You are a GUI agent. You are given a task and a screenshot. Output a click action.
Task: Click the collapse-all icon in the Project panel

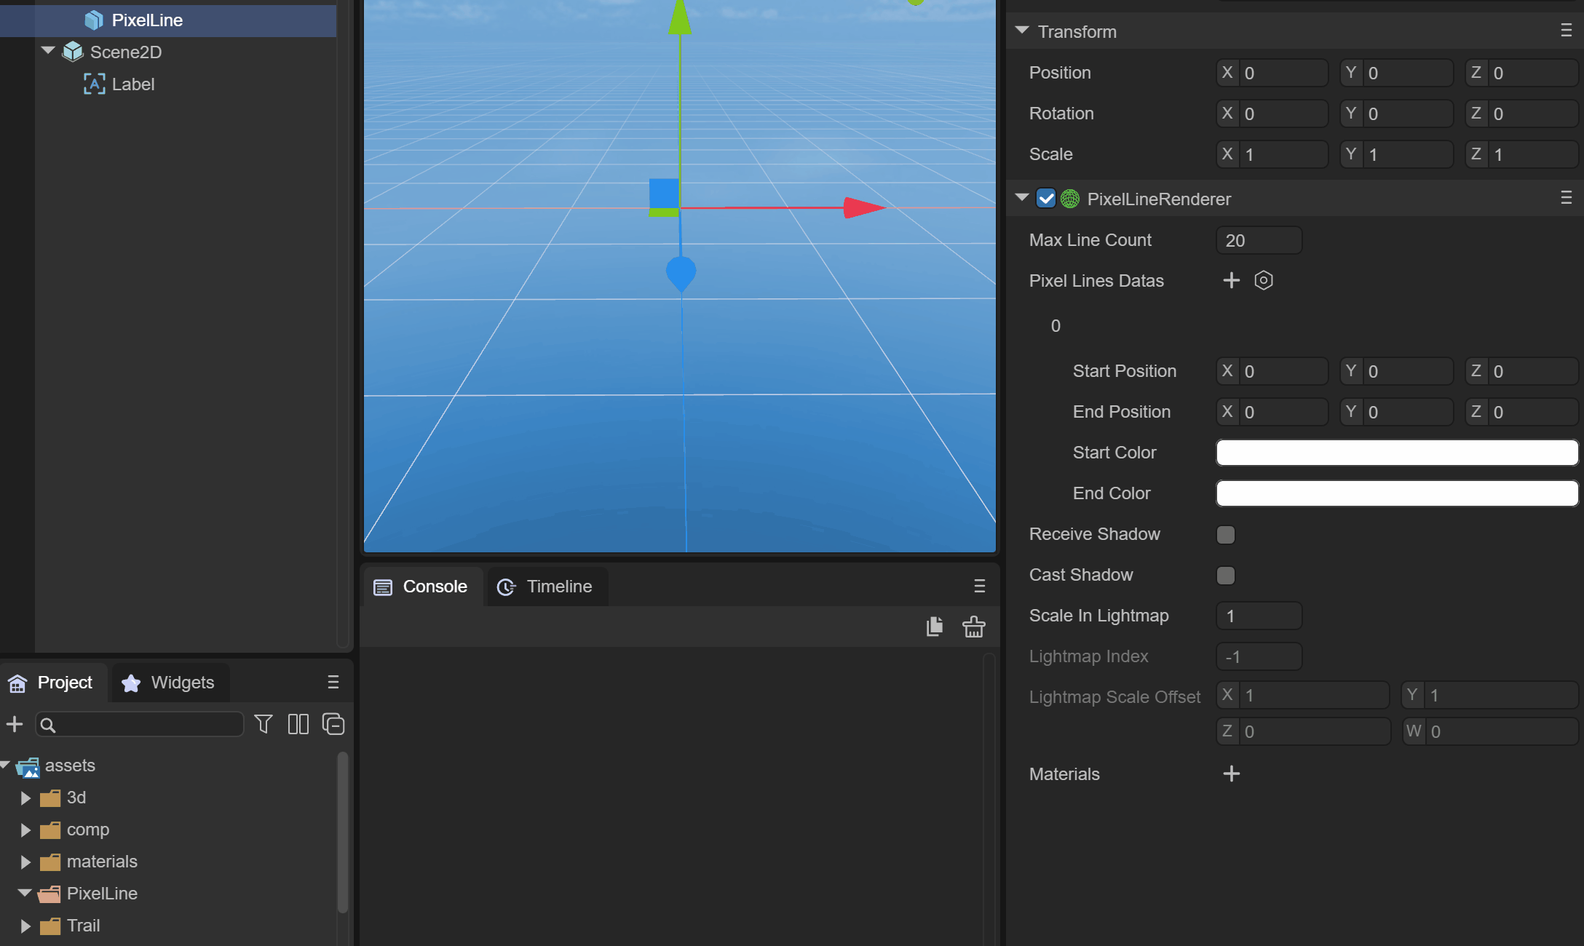coord(333,724)
